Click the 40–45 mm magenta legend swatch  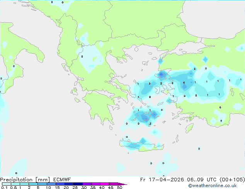(x=105, y=184)
